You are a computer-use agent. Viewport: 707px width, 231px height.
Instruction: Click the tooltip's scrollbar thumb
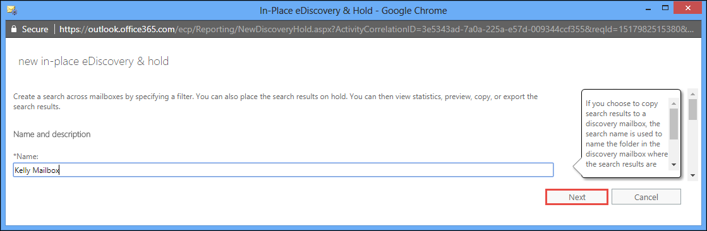pyautogui.click(x=673, y=124)
